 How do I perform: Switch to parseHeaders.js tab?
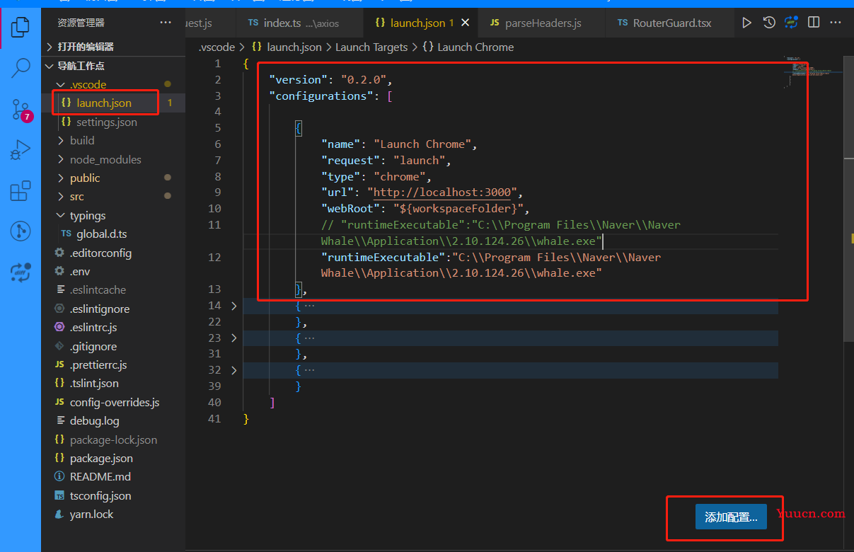tap(542, 23)
